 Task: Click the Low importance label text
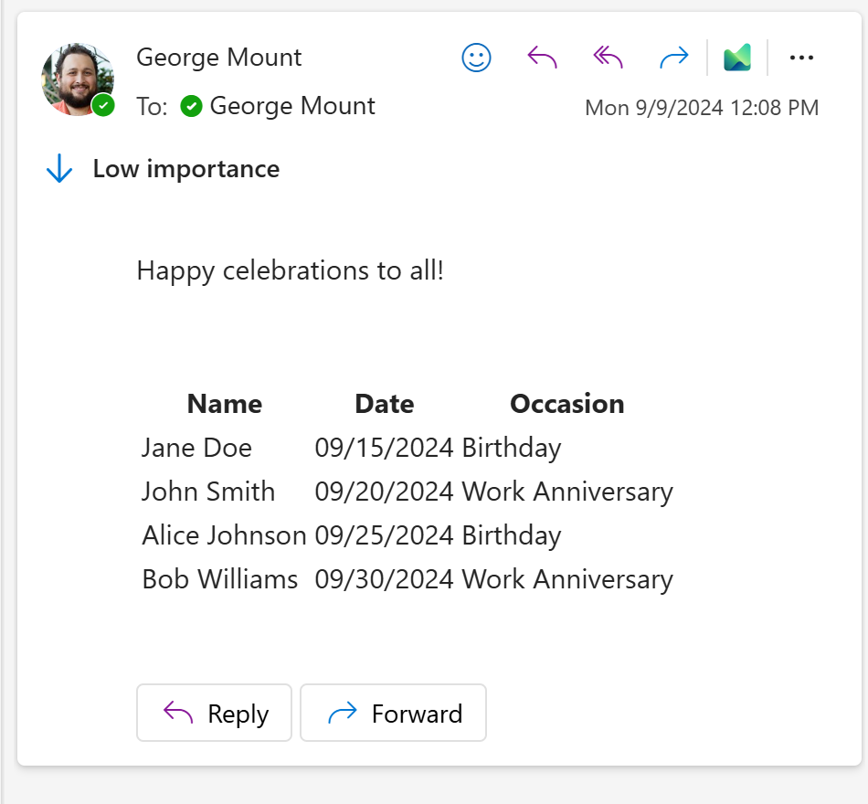(186, 169)
